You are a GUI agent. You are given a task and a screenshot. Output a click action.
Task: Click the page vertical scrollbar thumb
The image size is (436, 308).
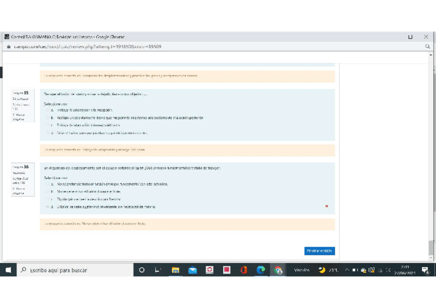tap(431, 248)
